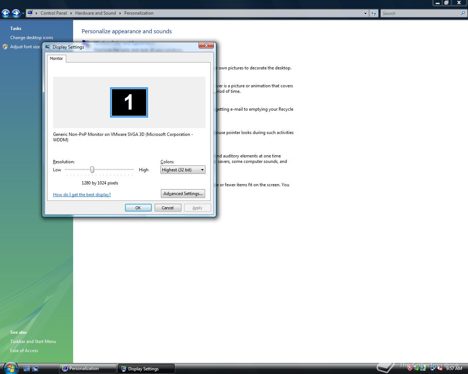Screen dimensions: 468x374
Task: Open the recent pages dropdown arrow
Action: [x=23, y=14]
